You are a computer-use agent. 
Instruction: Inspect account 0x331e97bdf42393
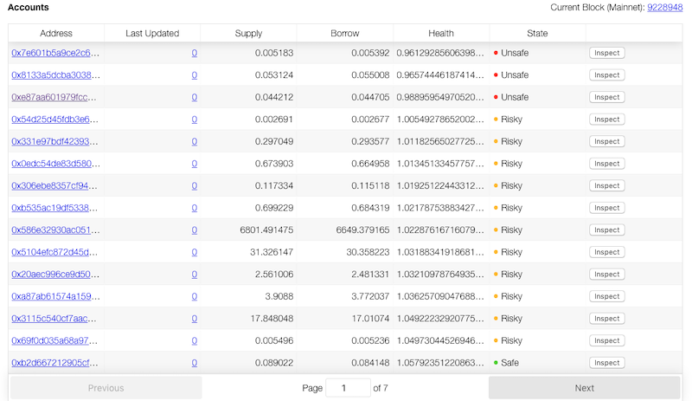(607, 141)
